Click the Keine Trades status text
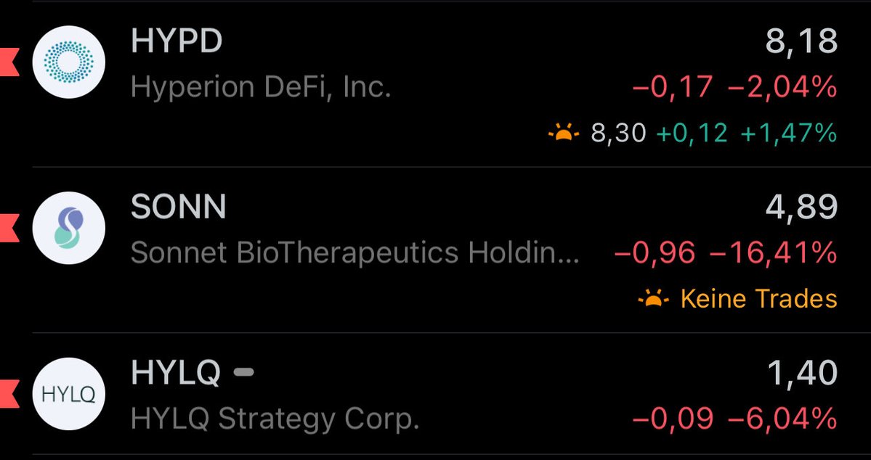Image resolution: width=871 pixels, height=460 pixels. [758, 298]
